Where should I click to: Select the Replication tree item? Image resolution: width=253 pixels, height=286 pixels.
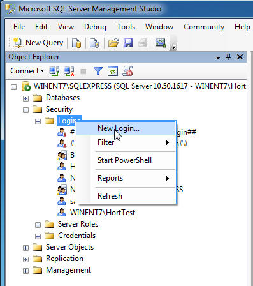click(x=64, y=259)
